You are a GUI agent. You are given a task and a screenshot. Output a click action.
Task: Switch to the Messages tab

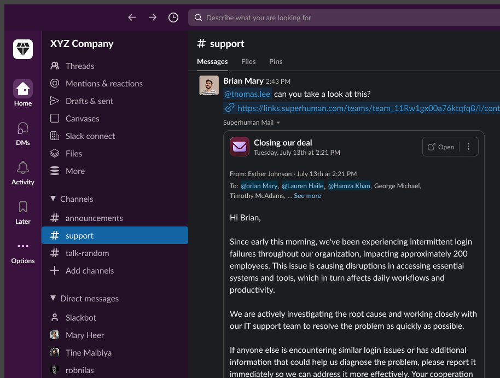click(x=212, y=62)
